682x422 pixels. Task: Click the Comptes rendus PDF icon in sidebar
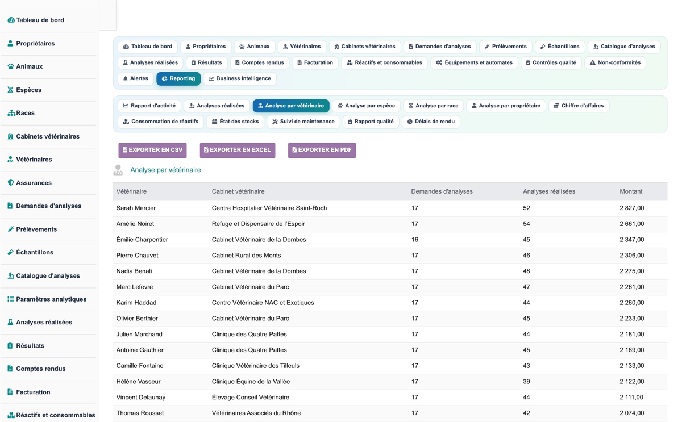tap(10, 369)
